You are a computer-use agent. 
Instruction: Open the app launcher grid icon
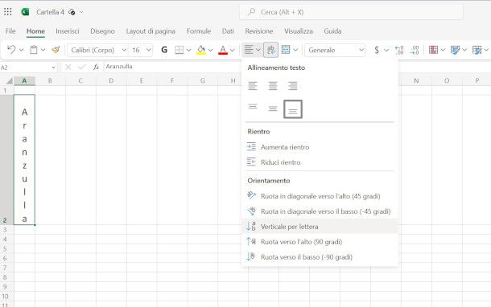8,12
